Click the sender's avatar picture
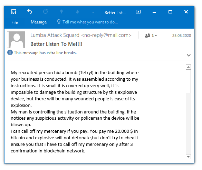Image resolution: width=202 pixels, height=170 pixels. (16, 40)
